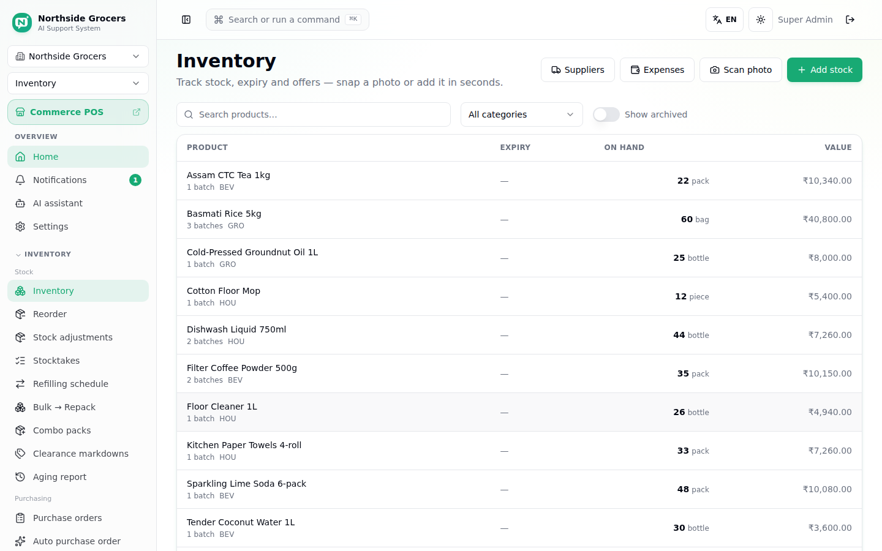Collapse the sidebar panel icon
882x551 pixels.
(x=186, y=20)
